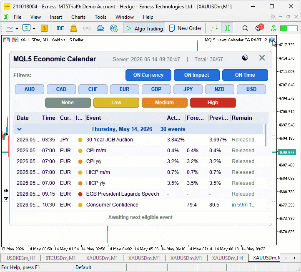Click the dollar trading account icon
Viewport: 301px width, 272px height.
point(44,28)
